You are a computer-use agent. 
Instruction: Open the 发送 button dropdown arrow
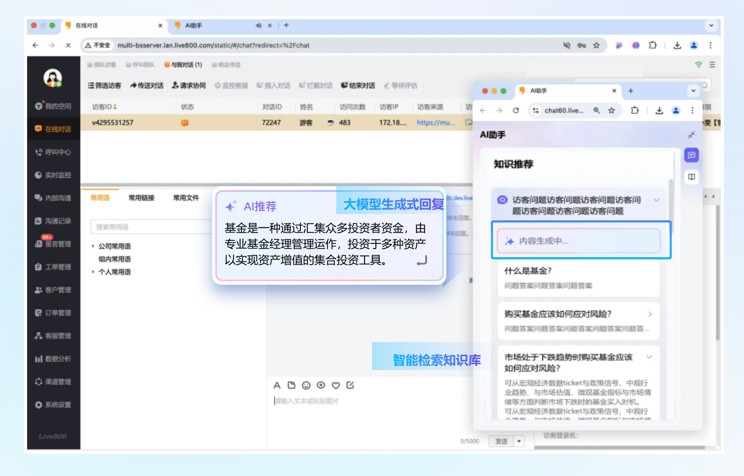tap(519, 441)
